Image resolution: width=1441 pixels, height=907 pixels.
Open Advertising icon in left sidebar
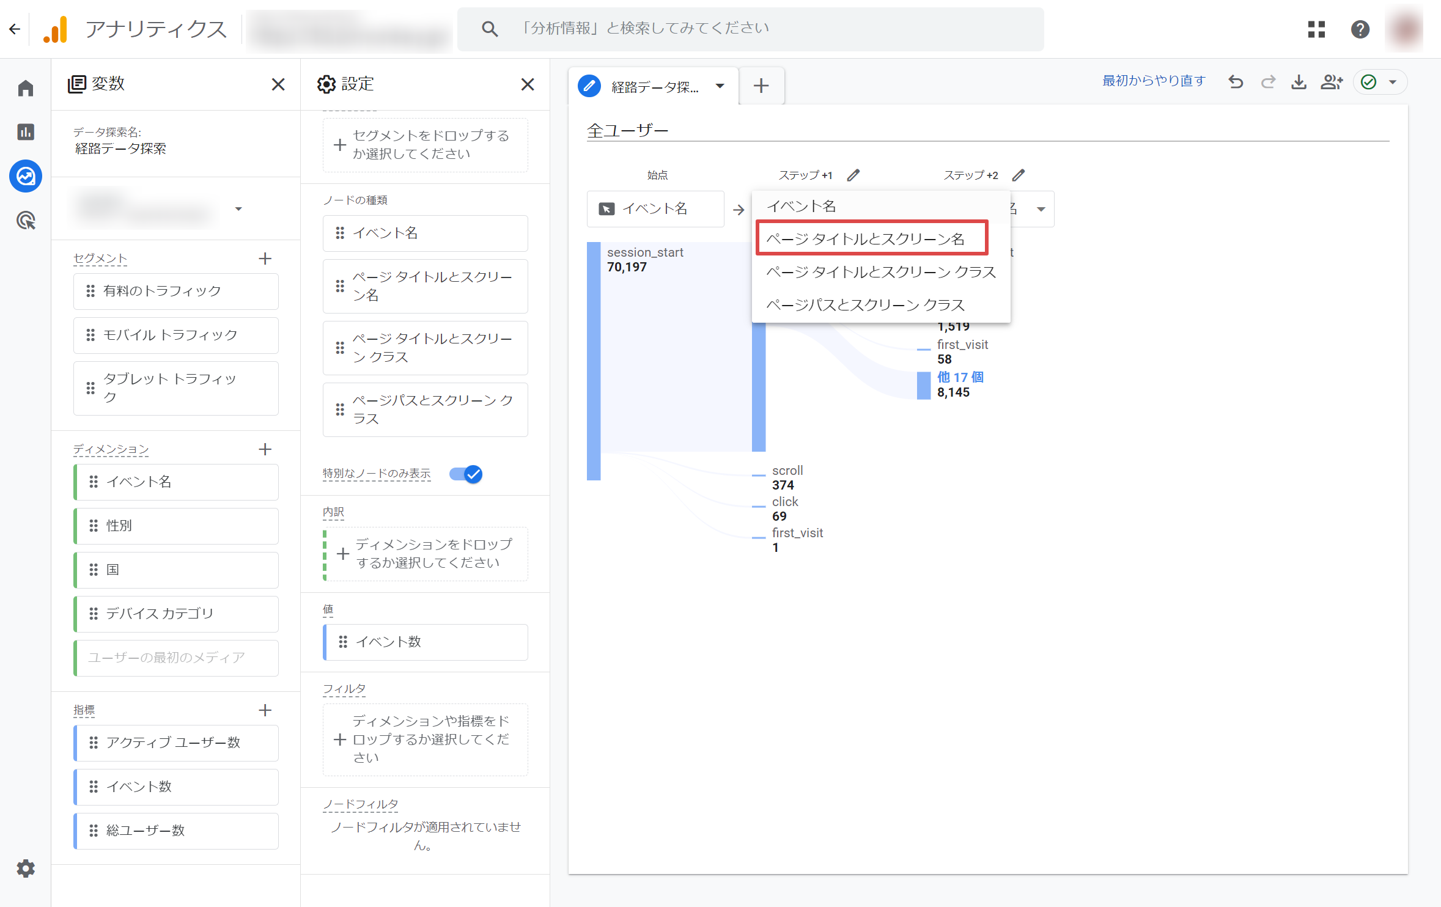[x=26, y=220]
